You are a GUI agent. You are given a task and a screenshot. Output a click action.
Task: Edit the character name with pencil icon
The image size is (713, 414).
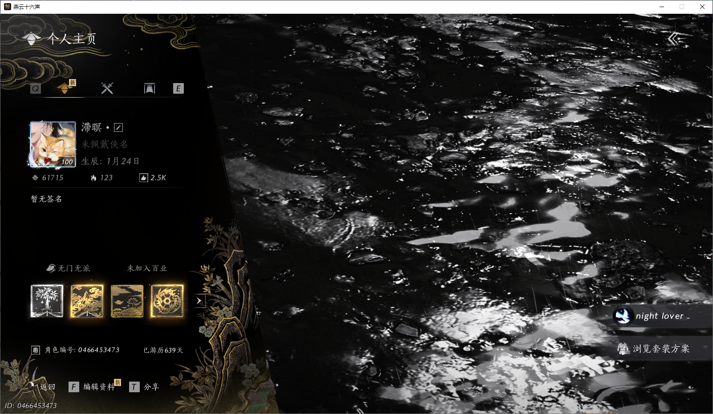pos(118,127)
